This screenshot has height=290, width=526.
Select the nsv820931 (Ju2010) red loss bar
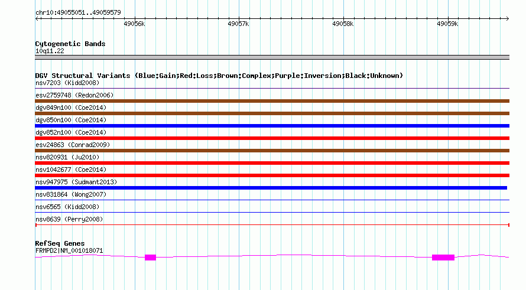[272, 163]
